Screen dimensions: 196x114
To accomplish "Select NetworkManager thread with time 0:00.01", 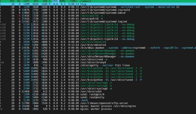I will pyautogui.click(x=98, y=54).
